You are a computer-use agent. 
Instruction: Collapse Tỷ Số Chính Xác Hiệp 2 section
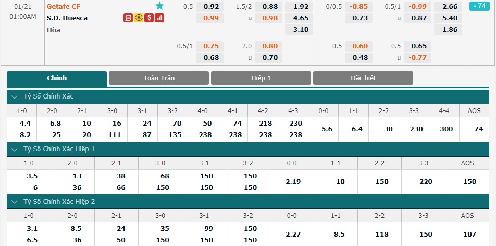click(x=14, y=202)
